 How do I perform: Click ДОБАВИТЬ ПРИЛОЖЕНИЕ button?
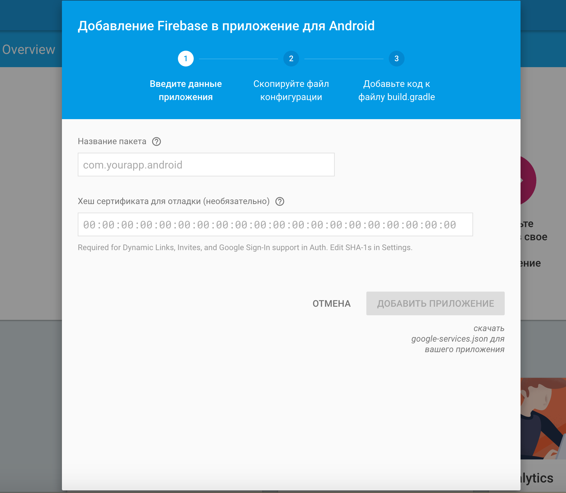(436, 303)
